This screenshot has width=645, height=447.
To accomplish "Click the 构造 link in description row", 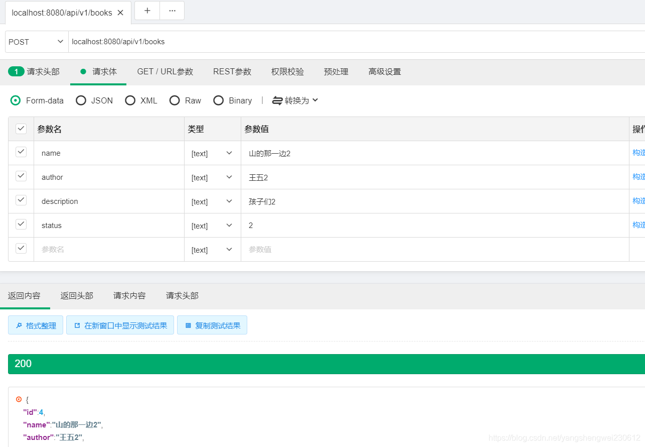I will tap(638, 201).
